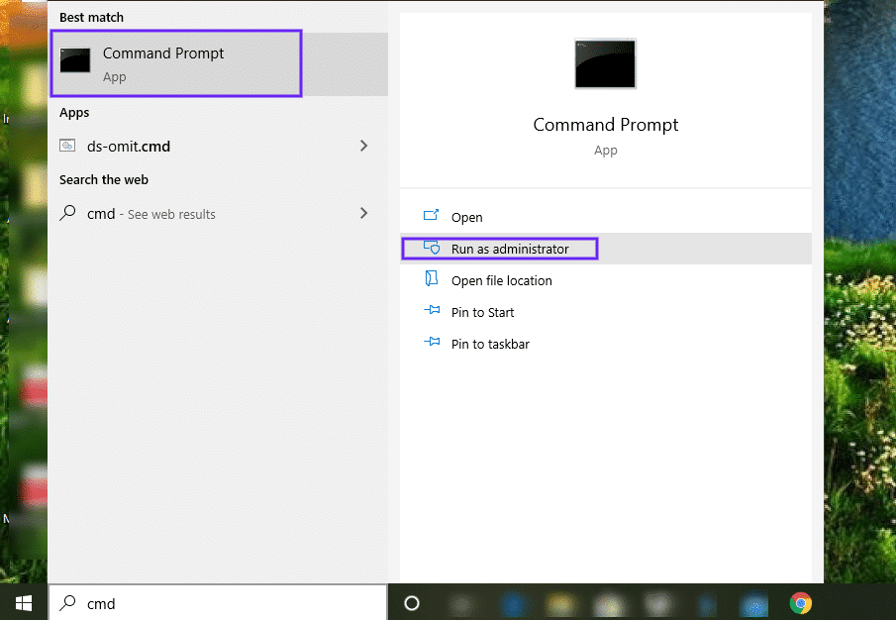Select the Command Prompt icon in Best match

75,60
